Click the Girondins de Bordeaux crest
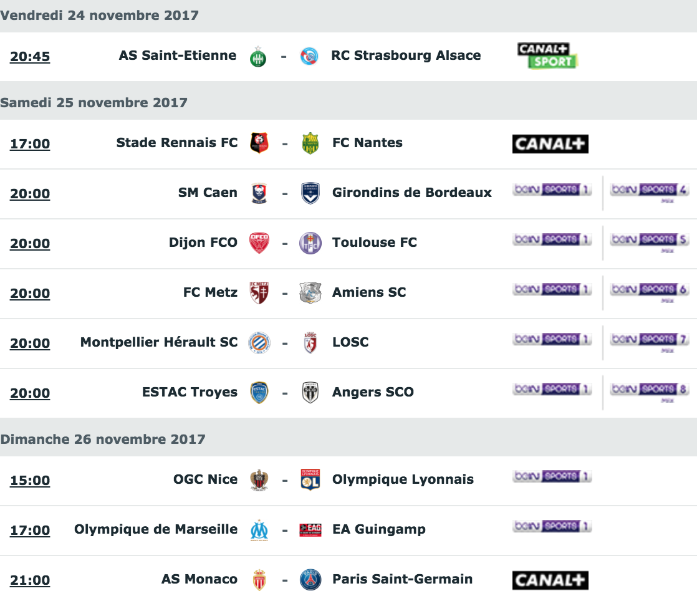 tap(310, 193)
